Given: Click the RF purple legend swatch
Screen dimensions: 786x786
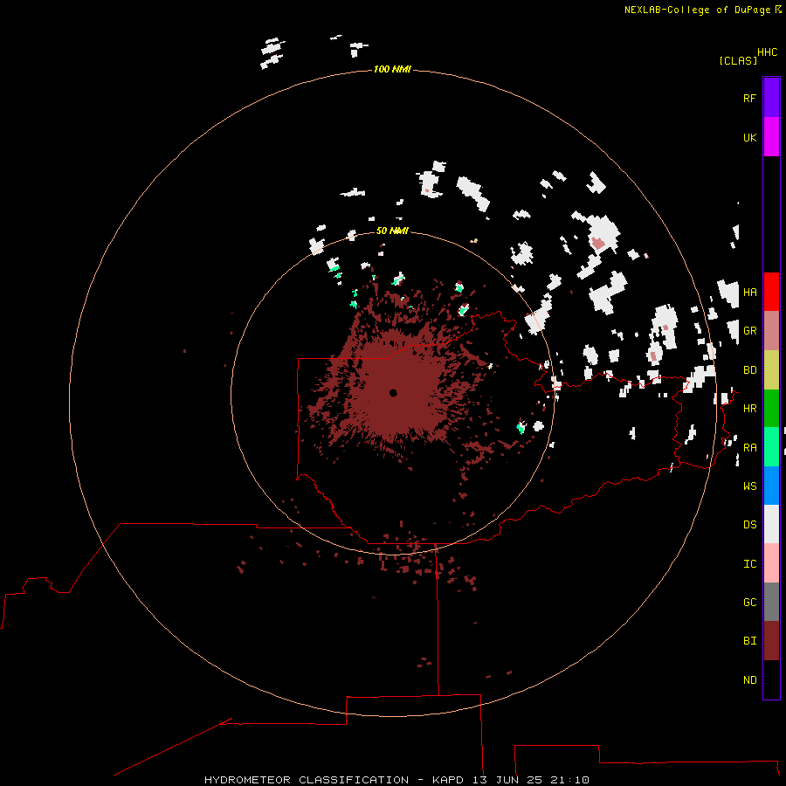Looking at the screenshot, I should pyautogui.click(x=771, y=98).
